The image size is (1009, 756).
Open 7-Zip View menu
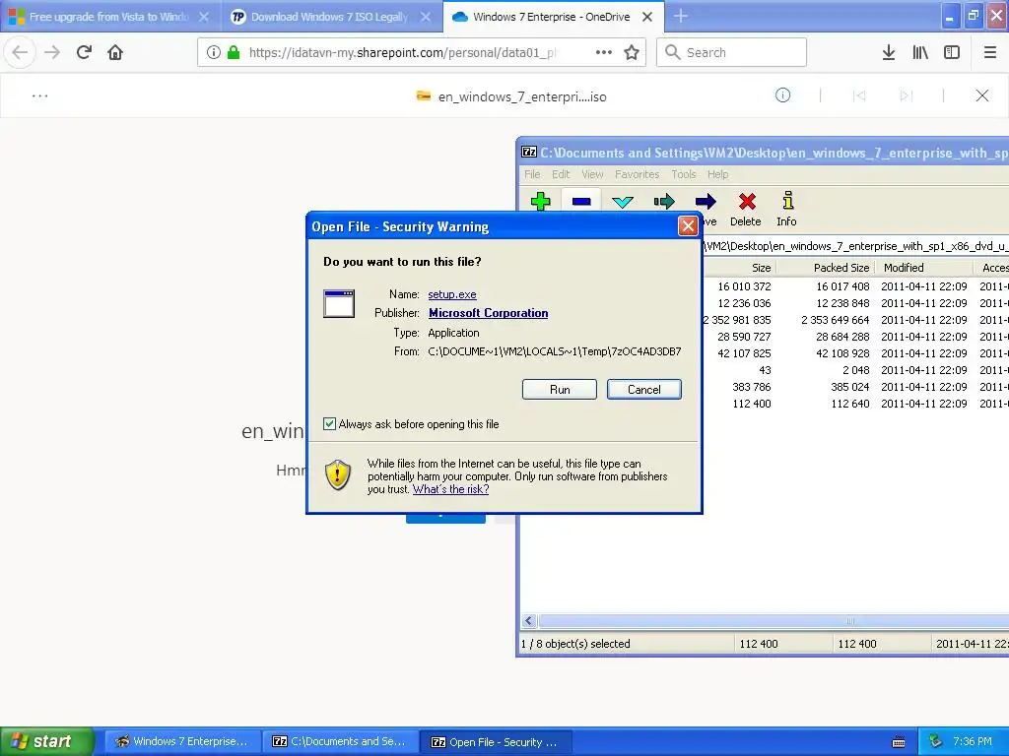592,174
